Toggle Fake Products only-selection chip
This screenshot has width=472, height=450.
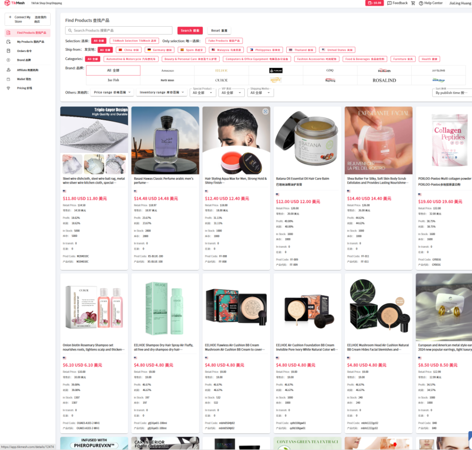coord(224,41)
